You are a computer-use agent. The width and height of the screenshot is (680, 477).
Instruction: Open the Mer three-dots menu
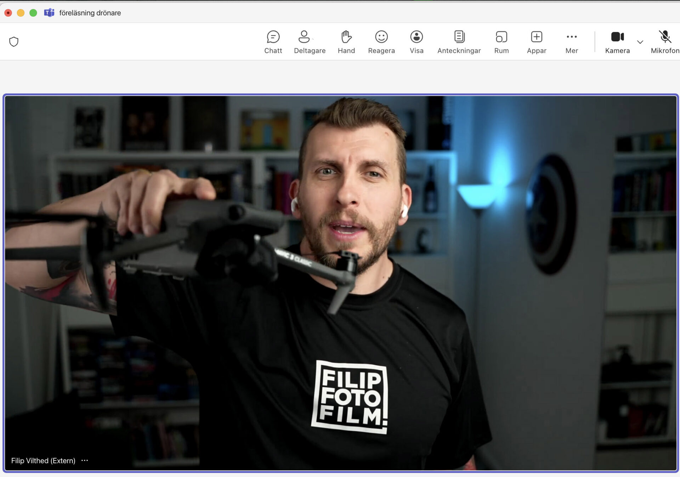(x=571, y=42)
